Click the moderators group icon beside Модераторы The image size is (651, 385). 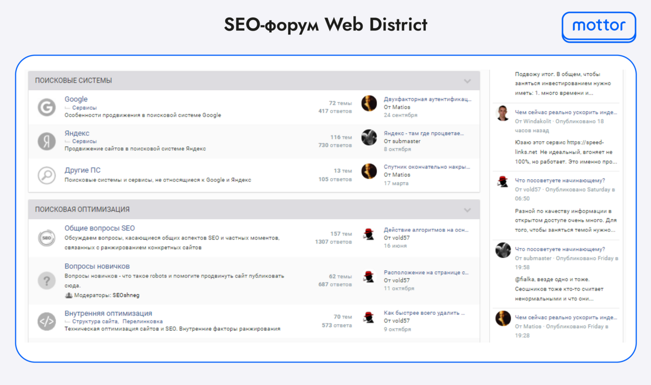[69, 295]
